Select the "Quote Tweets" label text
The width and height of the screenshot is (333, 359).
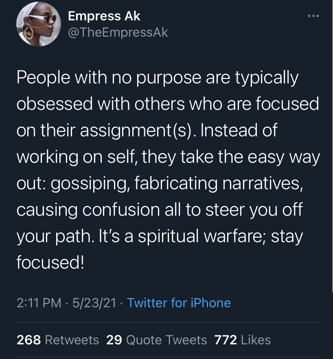click(x=166, y=339)
